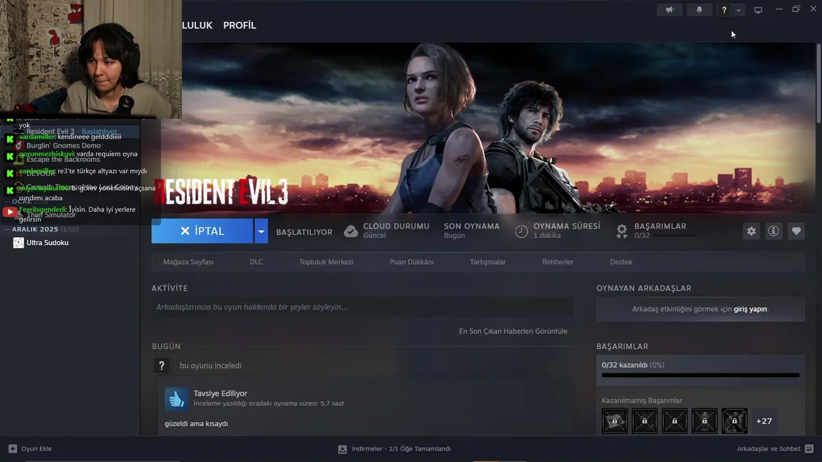Show game info icon
The height and width of the screenshot is (462, 822).
click(774, 231)
